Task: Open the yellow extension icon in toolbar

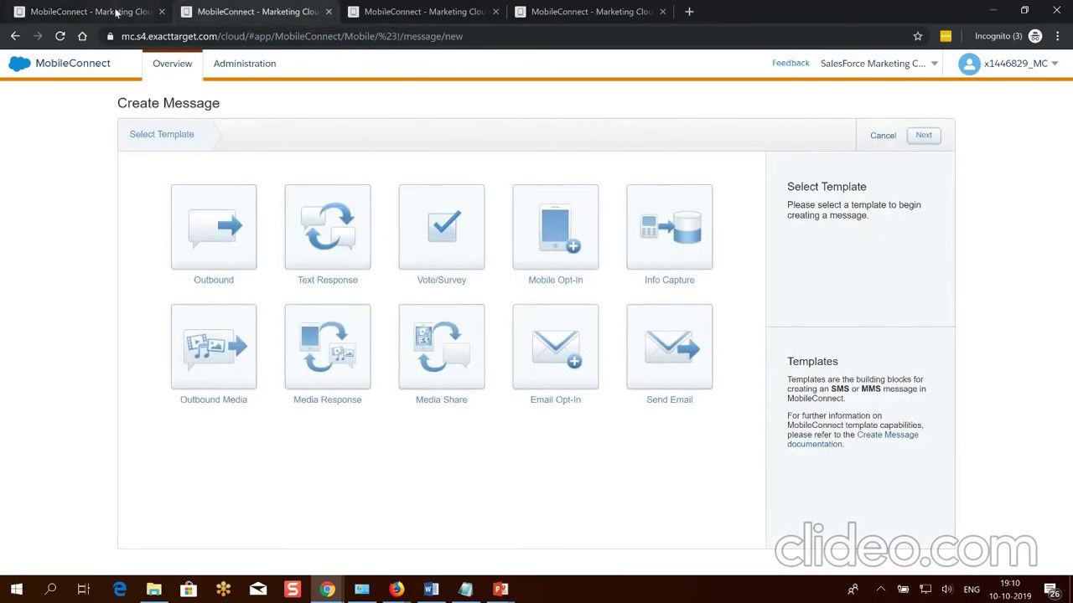Action: [946, 36]
